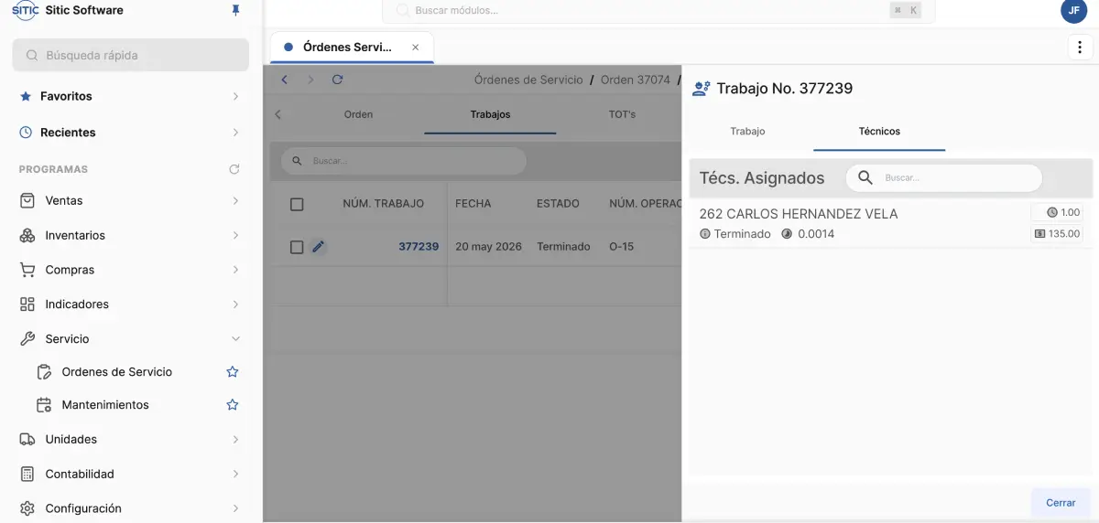Select the Técnicos tab in the panel
The width and height of the screenshot is (1099, 523).
click(x=879, y=132)
